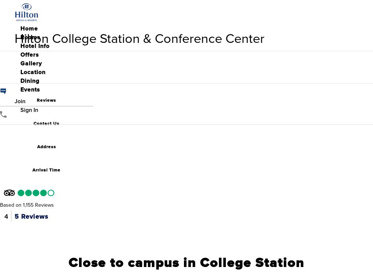The width and height of the screenshot is (373, 279).
Task: Click the Sign In link
Action: click(29, 110)
